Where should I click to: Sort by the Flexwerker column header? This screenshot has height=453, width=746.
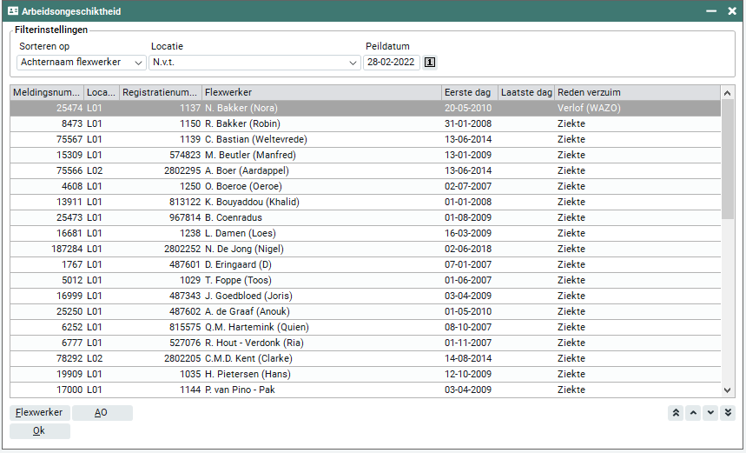click(x=321, y=92)
